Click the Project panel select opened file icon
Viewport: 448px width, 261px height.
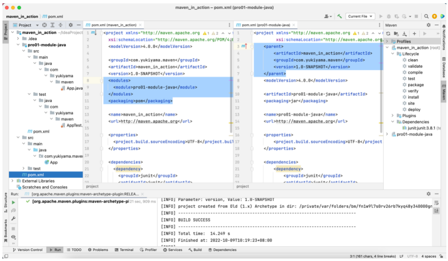(x=44, y=25)
